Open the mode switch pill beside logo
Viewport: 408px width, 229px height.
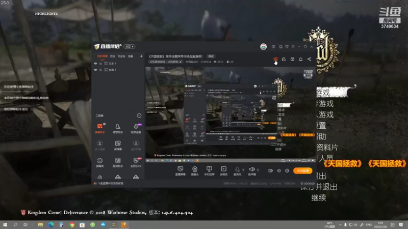pyautogui.click(x=130, y=46)
